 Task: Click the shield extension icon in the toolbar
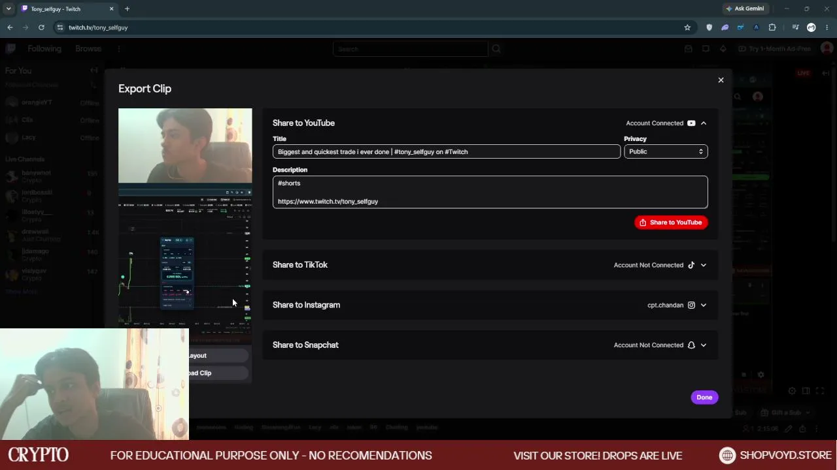tap(709, 27)
